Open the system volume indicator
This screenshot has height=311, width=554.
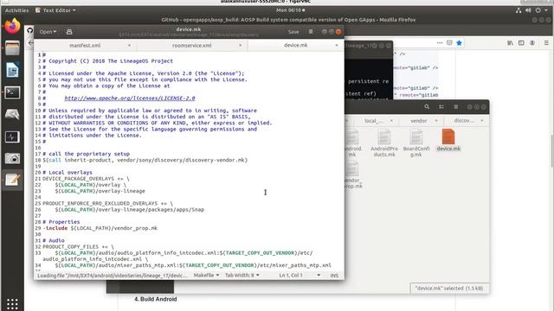pyautogui.click(x=528, y=10)
